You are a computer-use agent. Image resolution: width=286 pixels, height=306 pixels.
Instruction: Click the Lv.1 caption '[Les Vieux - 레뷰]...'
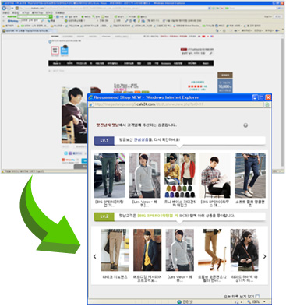point(144,203)
